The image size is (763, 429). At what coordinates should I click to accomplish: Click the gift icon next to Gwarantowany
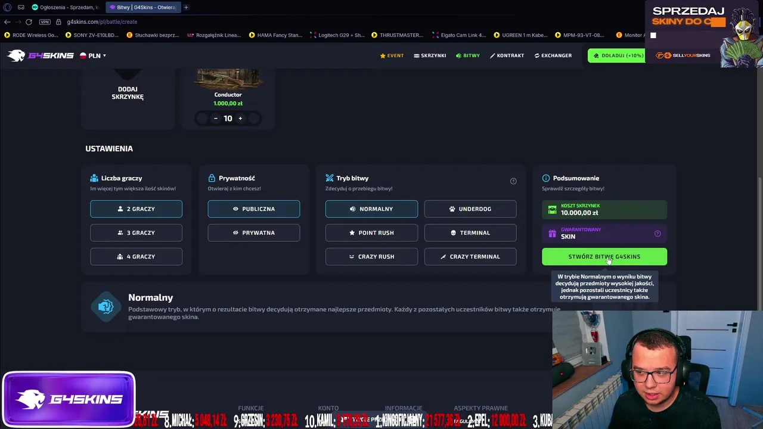pos(552,234)
